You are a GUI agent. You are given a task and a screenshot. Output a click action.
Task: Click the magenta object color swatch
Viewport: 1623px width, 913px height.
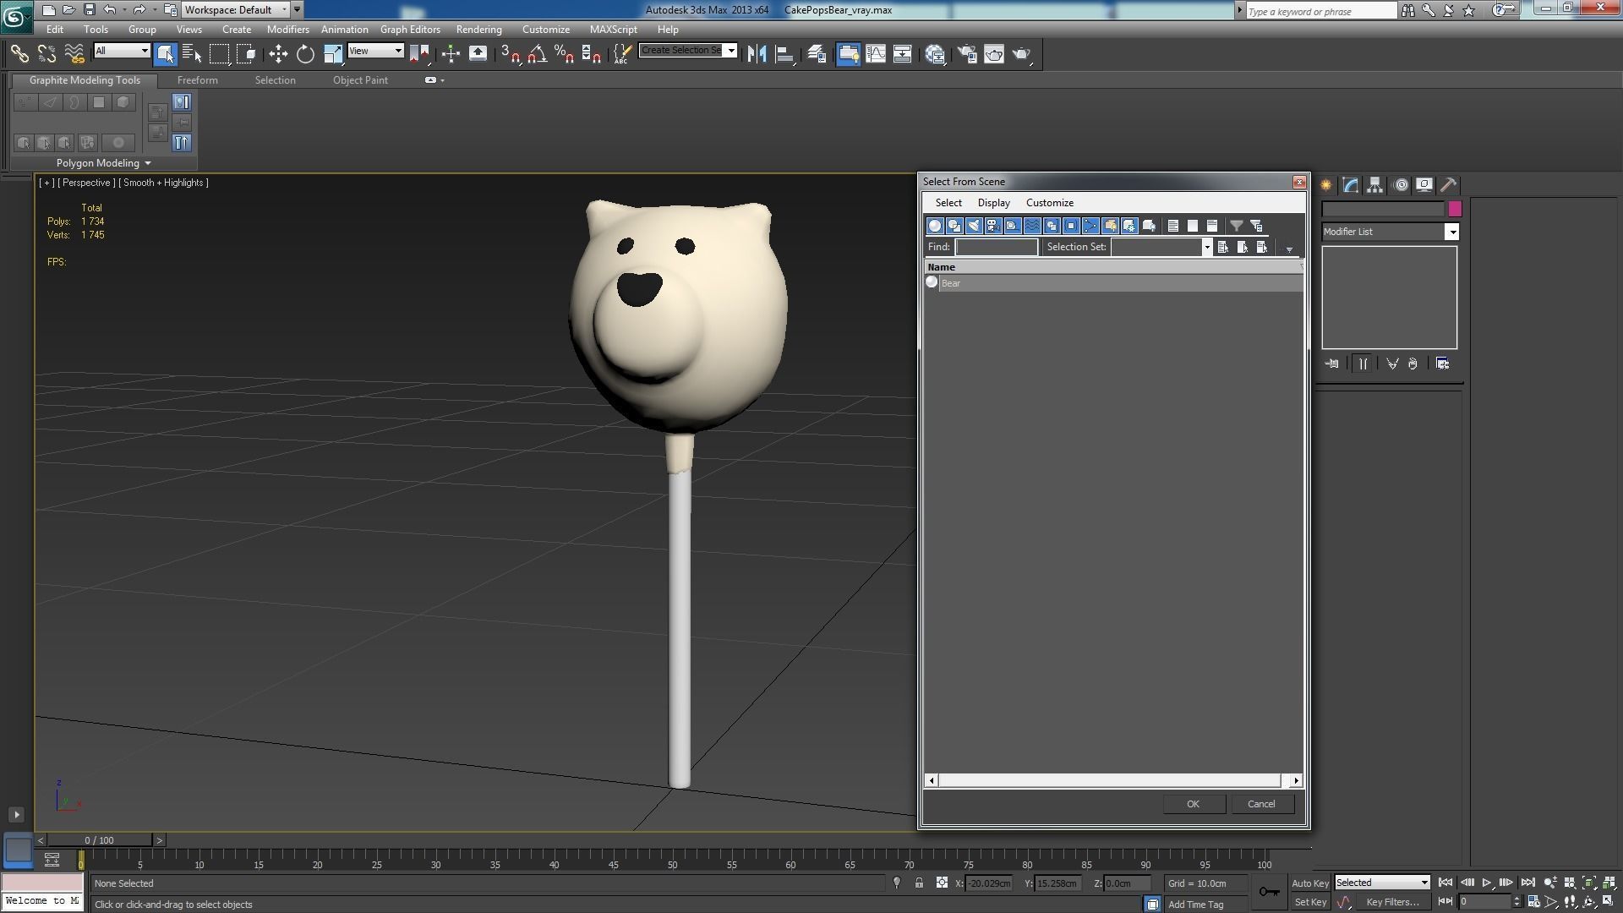1454,209
